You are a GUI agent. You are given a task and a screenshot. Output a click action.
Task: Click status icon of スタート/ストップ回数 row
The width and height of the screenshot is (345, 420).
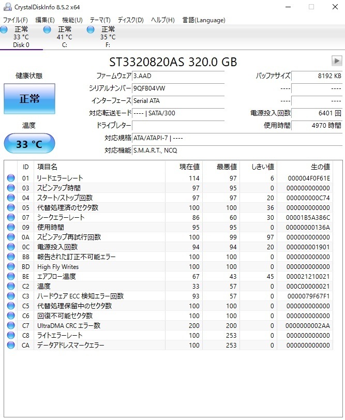point(11,198)
